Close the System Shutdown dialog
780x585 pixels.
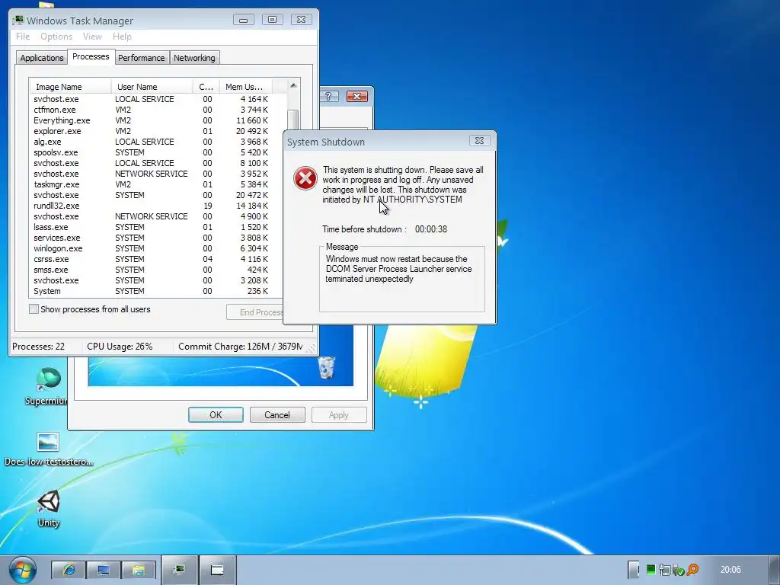480,141
